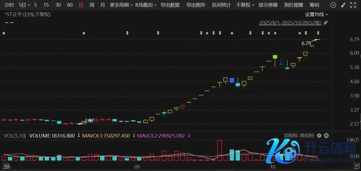Click the pin icon beside the date range
The height and width of the screenshot is (171, 361).
[325, 23]
